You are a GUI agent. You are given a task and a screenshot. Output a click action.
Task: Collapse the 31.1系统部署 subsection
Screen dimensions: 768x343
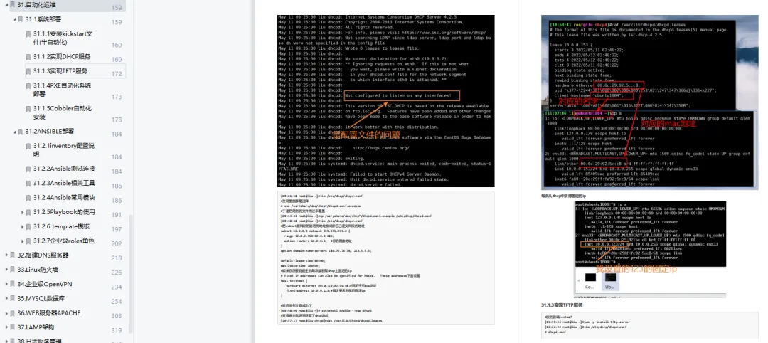tap(14, 20)
